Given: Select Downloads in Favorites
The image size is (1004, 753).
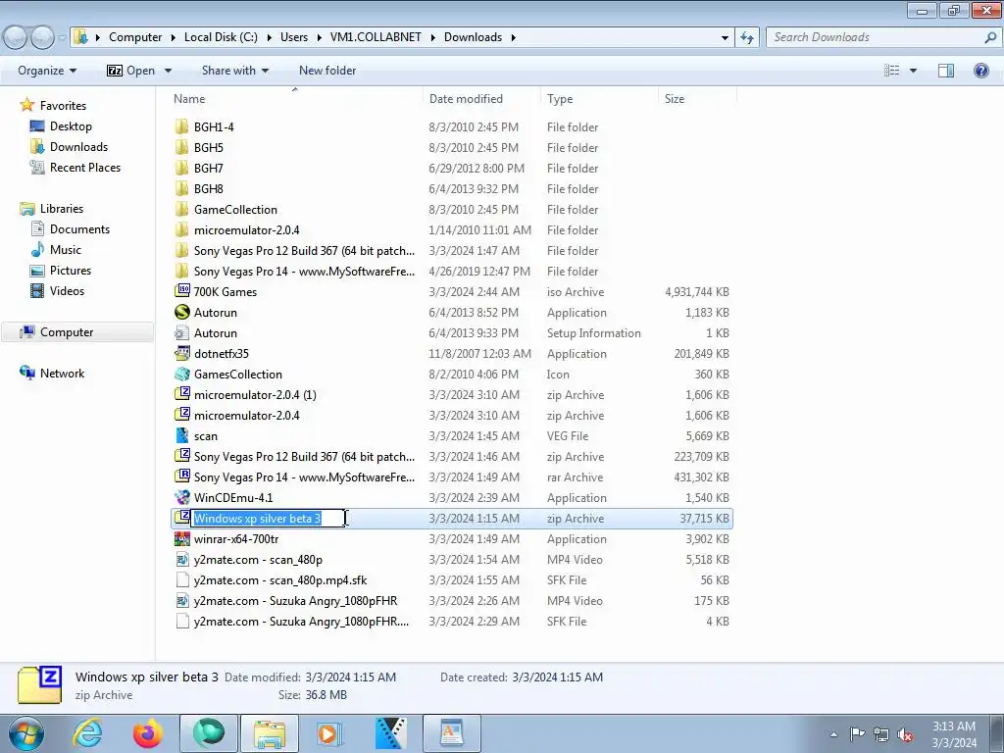Looking at the screenshot, I should [78, 147].
